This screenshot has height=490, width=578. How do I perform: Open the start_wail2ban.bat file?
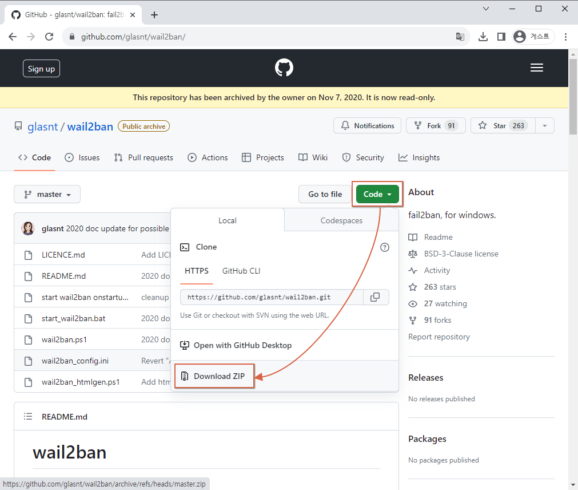[x=73, y=318]
